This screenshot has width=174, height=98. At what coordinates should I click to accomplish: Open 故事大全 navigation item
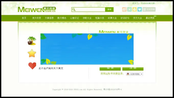(112, 18)
